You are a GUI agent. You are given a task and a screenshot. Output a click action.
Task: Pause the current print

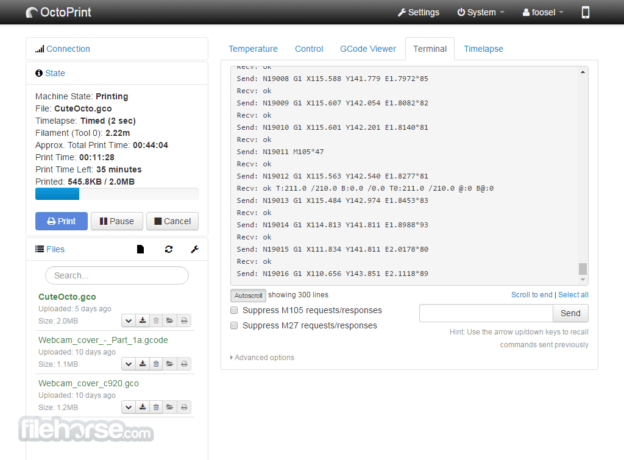pos(116,221)
